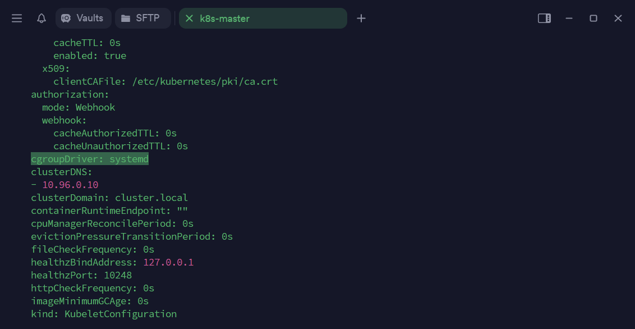
Task: Click the /etc/kubernetes/pki/ca.crt file path
Action: tap(205, 81)
